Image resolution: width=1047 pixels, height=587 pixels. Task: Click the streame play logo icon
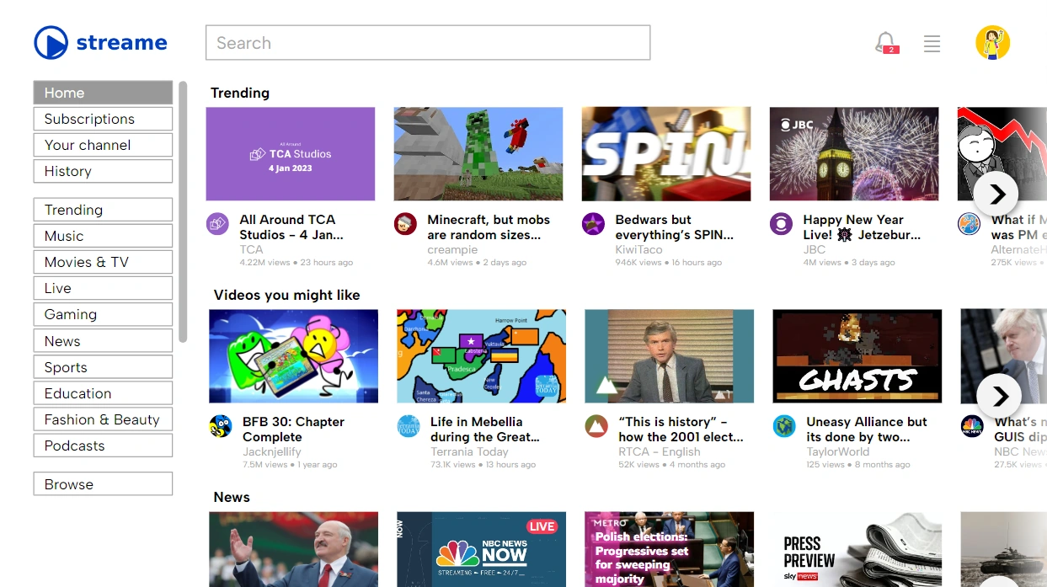coord(51,42)
